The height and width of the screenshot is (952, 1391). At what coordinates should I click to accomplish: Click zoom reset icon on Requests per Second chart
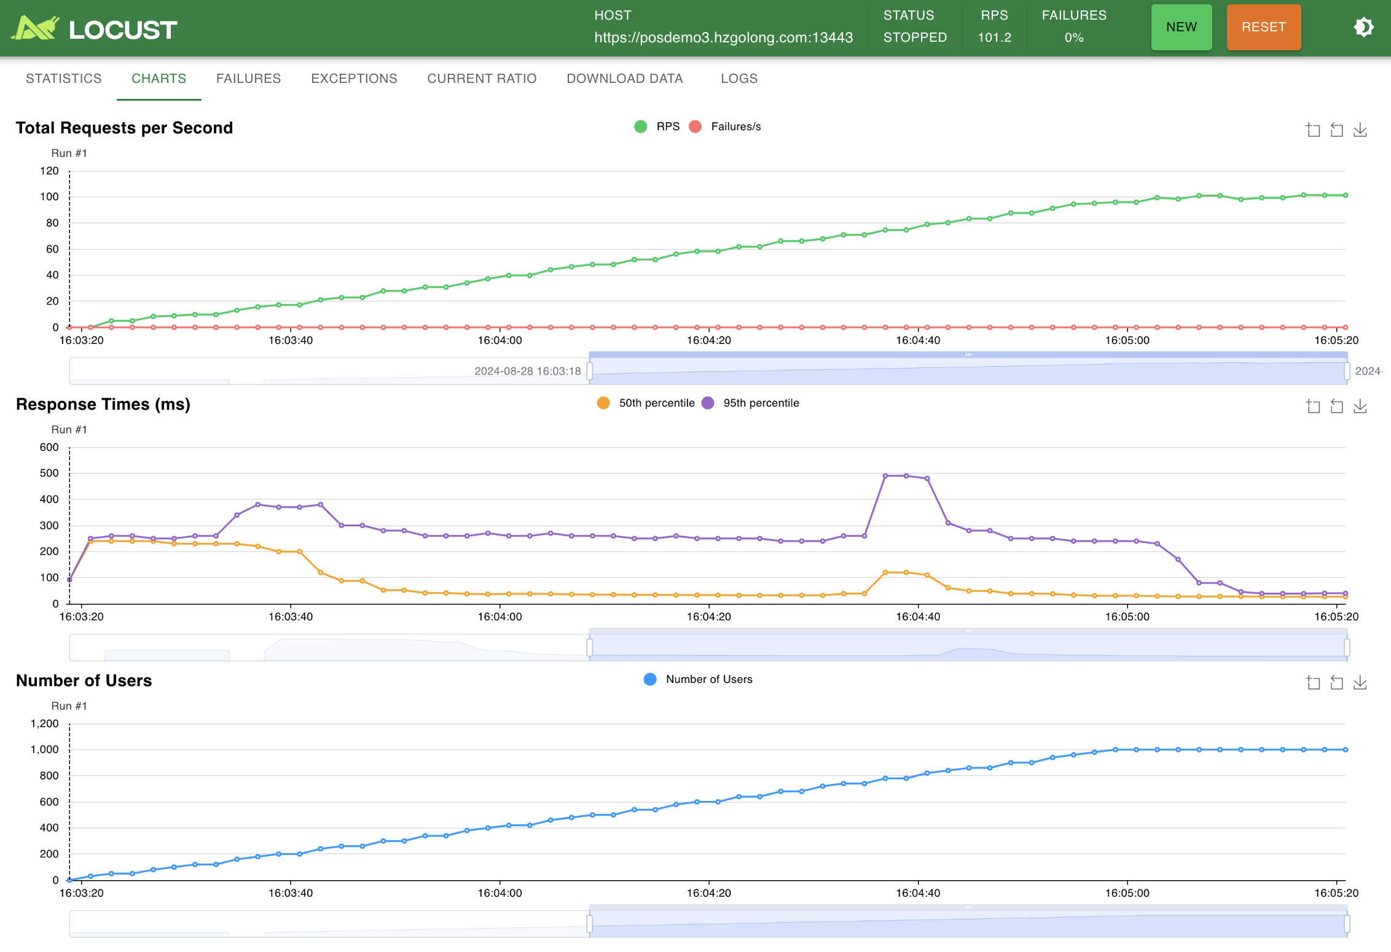point(1336,130)
